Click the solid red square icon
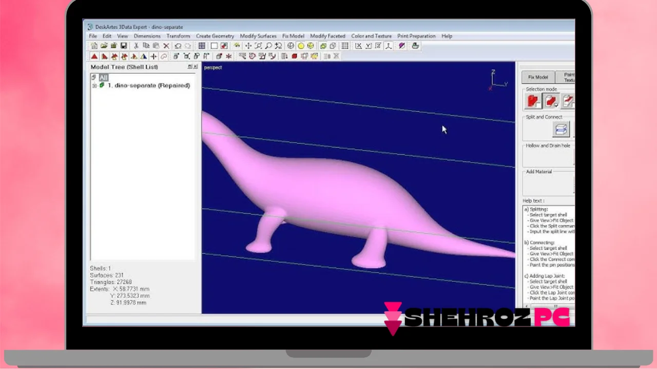This screenshot has width=657, height=369. pos(294,56)
